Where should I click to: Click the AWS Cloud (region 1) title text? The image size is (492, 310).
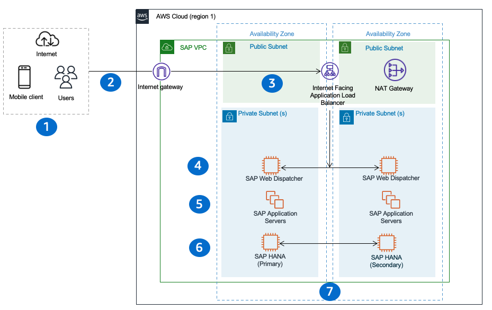[x=184, y=16]
